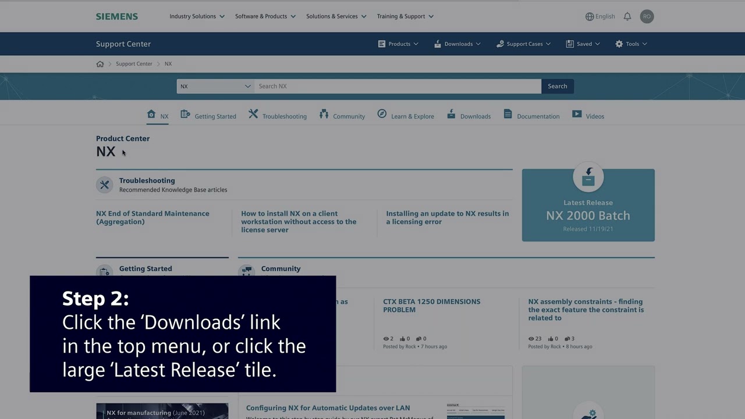Screen dimensions: 745x419
Task: Click the Getting Started tab icon
Action: 185,115
